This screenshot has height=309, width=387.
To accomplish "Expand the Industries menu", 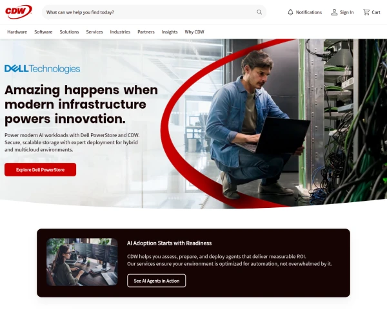I will coord(120,32).
